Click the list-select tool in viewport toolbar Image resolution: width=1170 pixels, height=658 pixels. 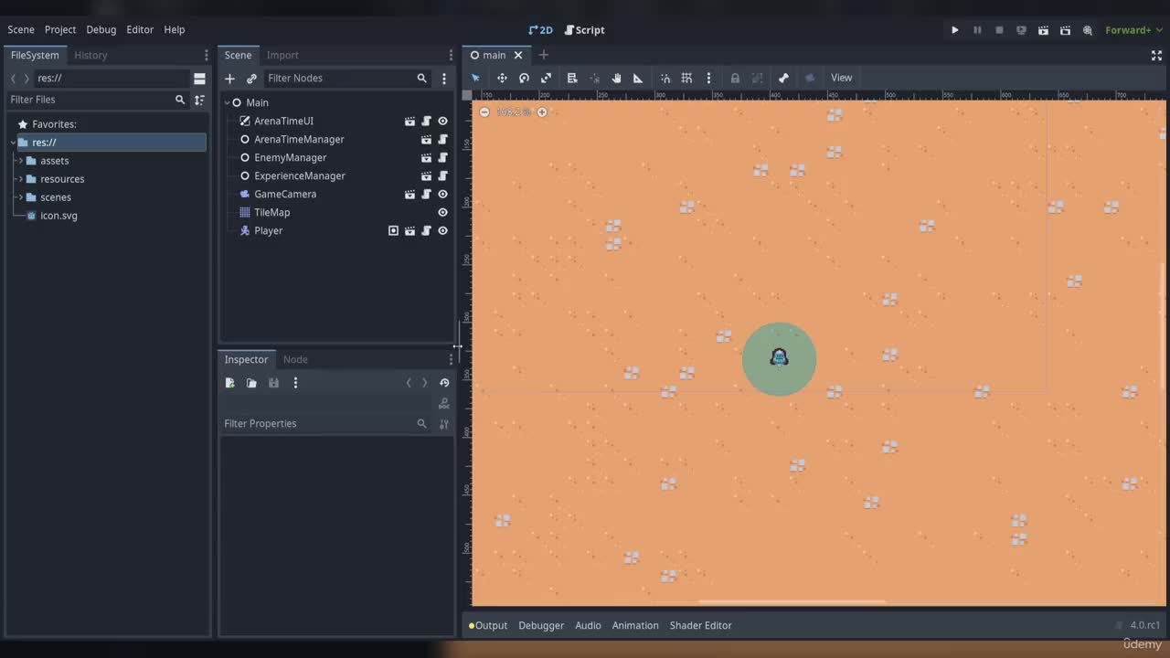coord(572,78)
